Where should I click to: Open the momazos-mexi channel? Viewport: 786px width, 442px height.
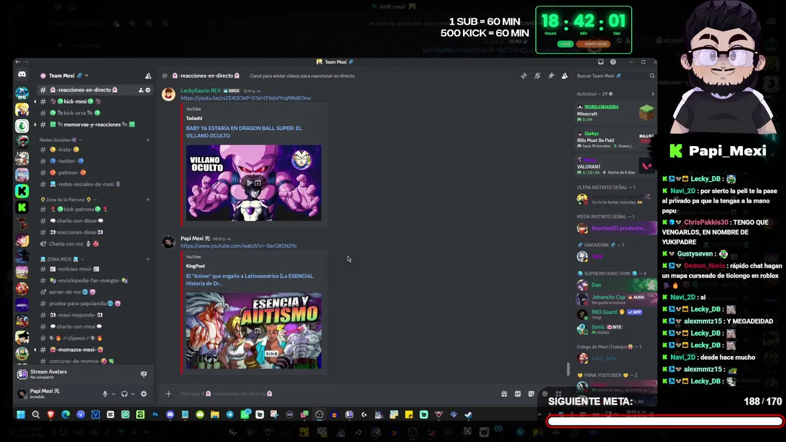(x=95, y=350)
